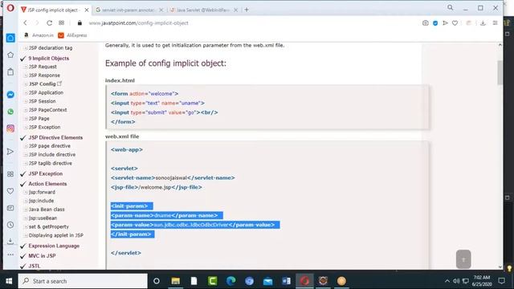Open the AliExpress bookmark
Image resolution: width=514 pixels, height=289 pixels.
(x=72, y=35)
